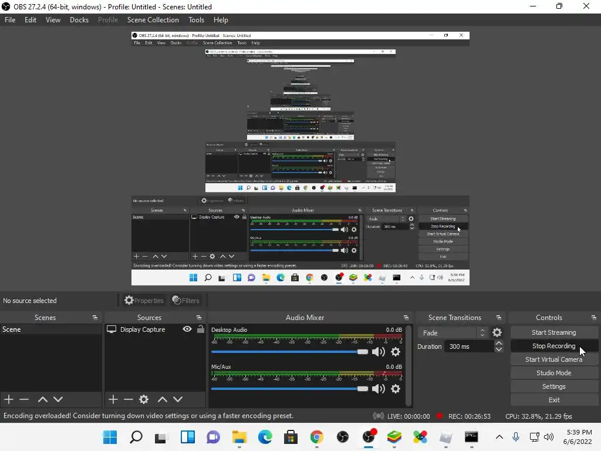Add a new source with the plus icon
Screen dimensions: 601x451
point(113,399)
